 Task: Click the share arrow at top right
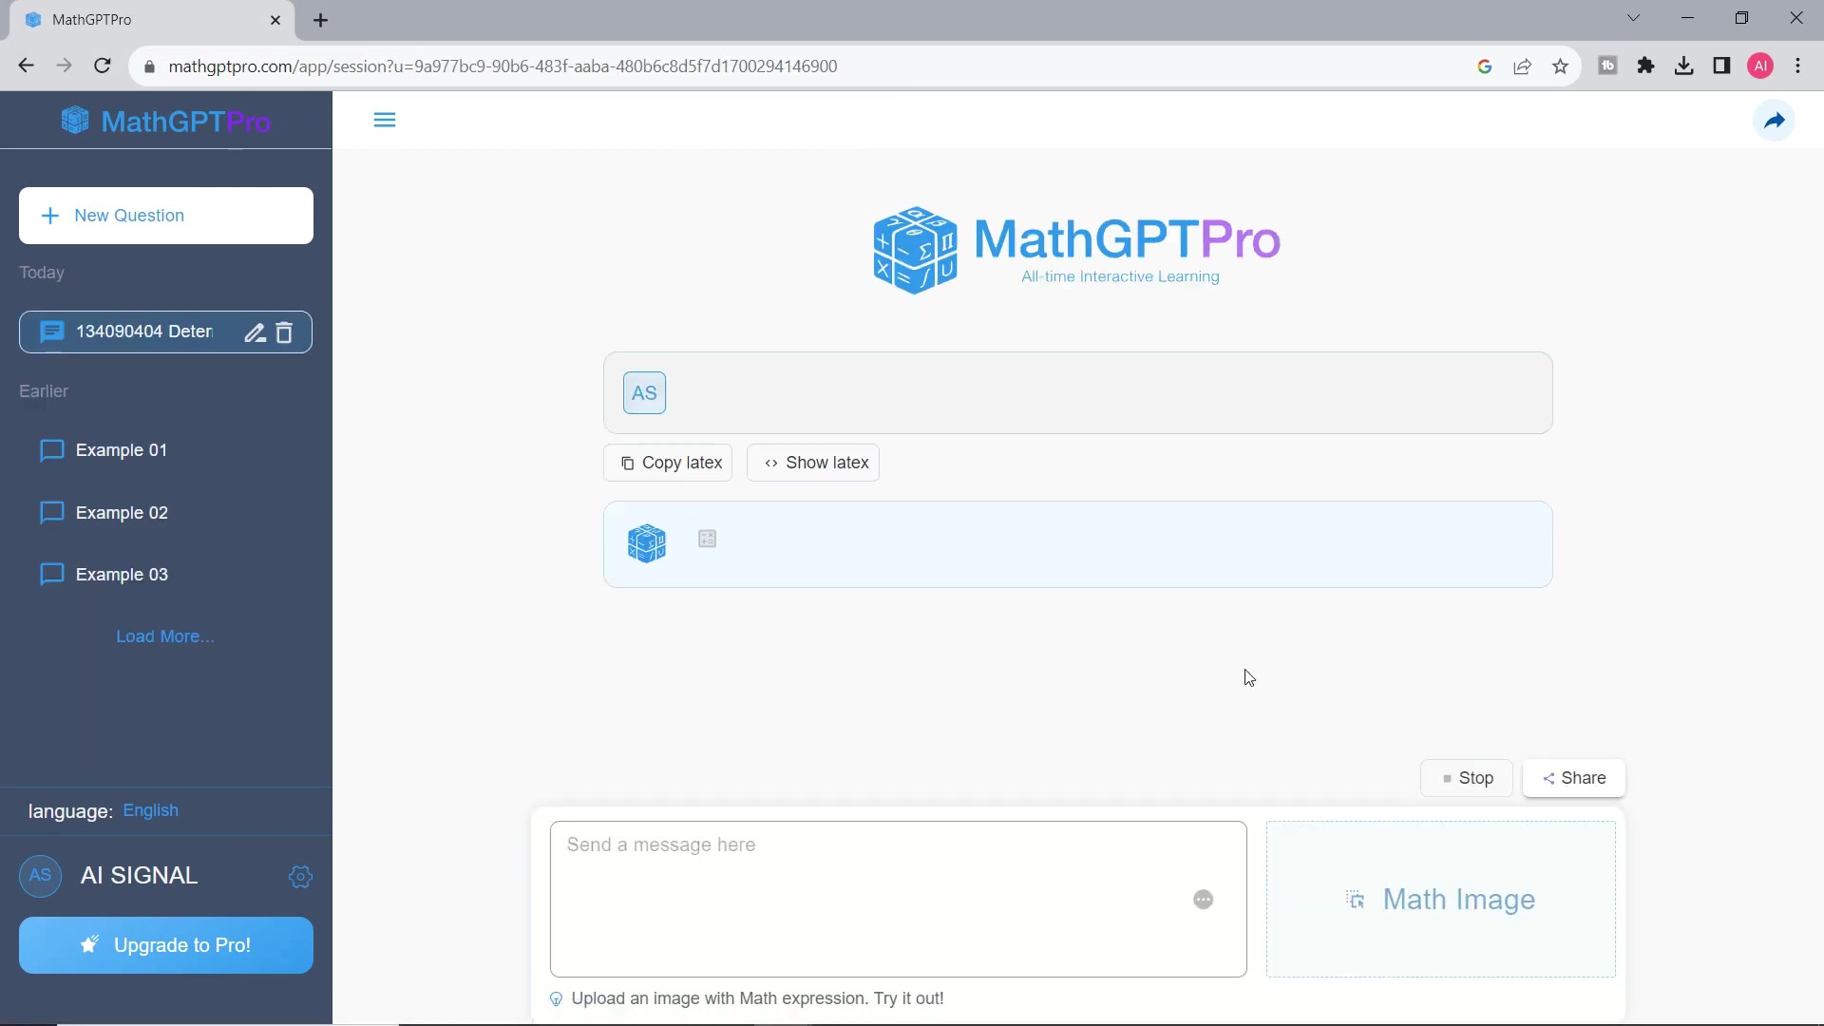[1773, 121]
